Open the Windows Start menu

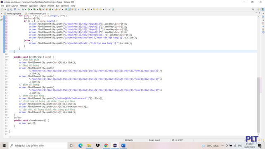[4, 145]
